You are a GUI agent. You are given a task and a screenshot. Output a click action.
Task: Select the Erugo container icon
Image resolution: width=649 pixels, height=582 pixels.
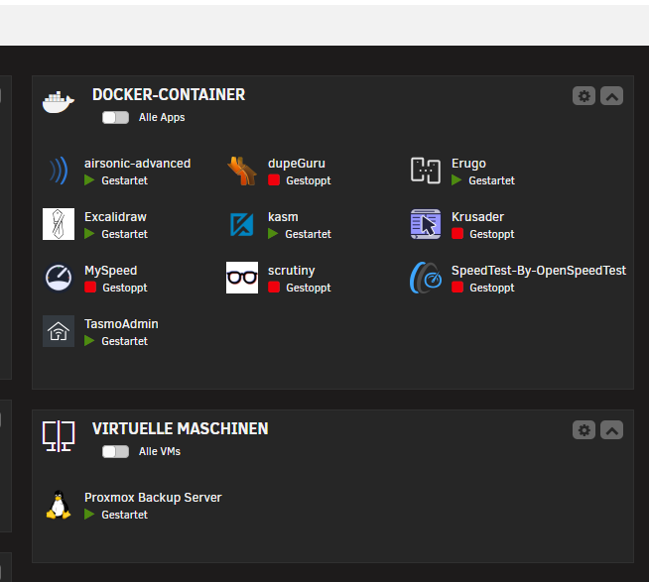(x=426, y=172)
